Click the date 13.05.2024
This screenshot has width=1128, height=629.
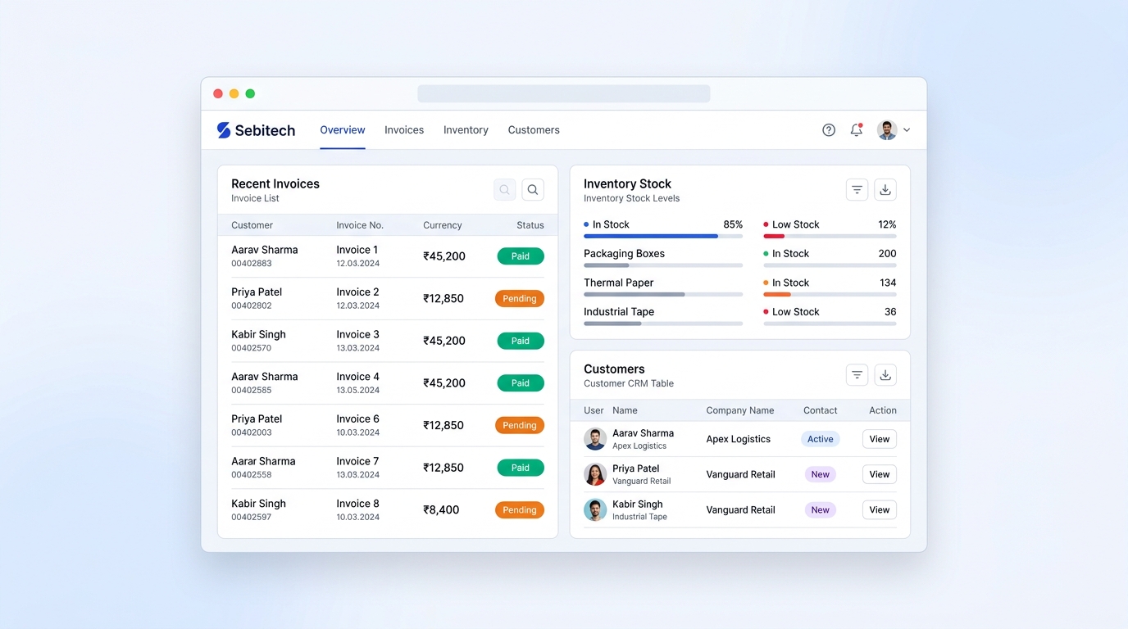pyautogui.click(x=357, y=391)
